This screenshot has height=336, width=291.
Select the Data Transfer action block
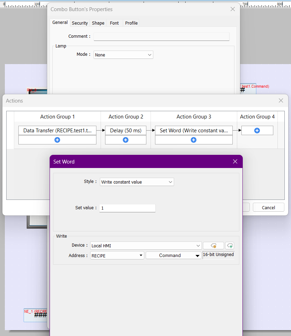coord(57,131)
